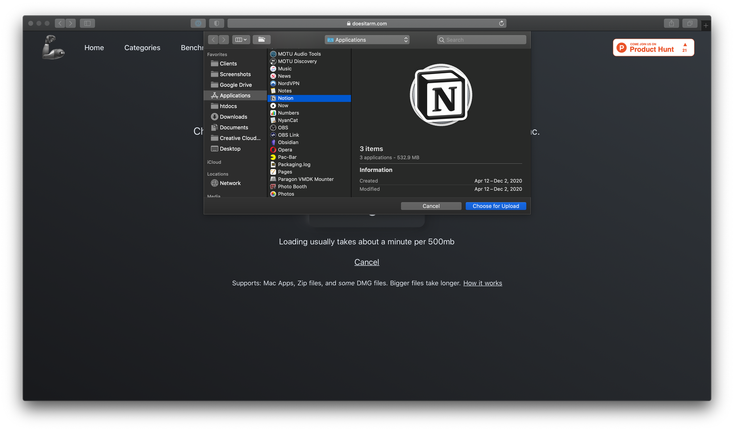
Task: Select the NyanCat app
Action: coord(288,120)
